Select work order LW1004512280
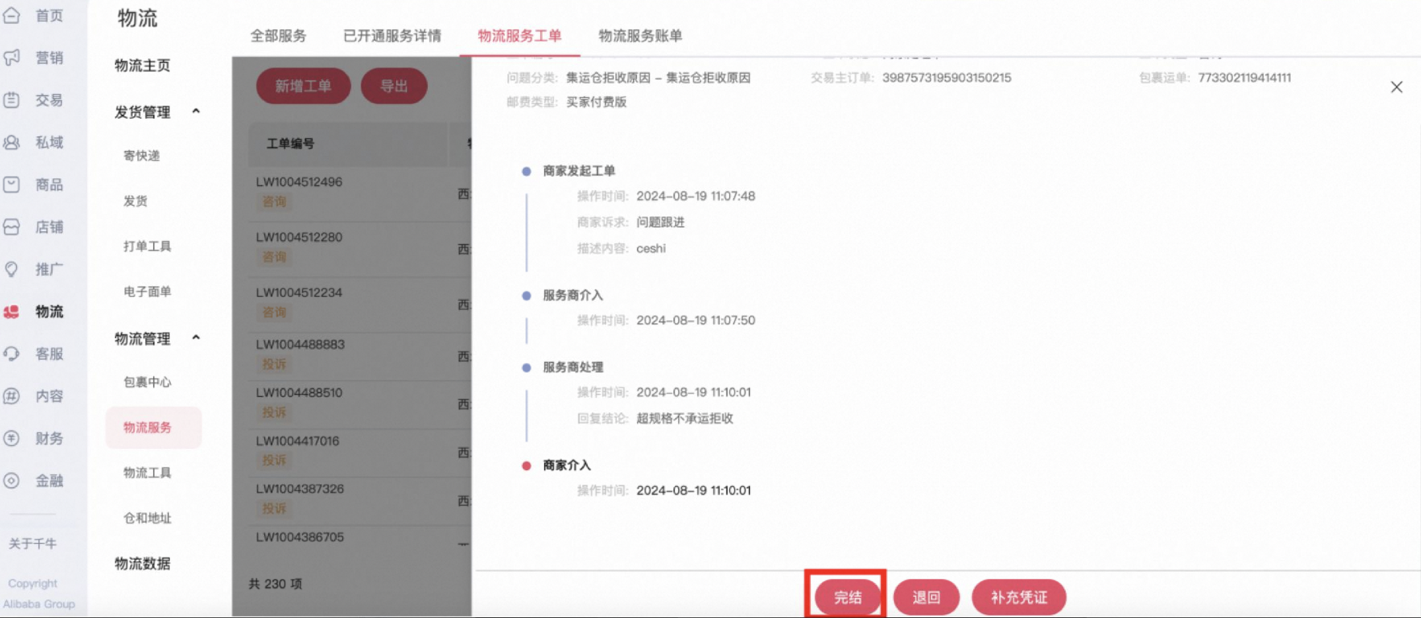The height and width of the screenshot is (618, 1421). [x=299, y=236]
